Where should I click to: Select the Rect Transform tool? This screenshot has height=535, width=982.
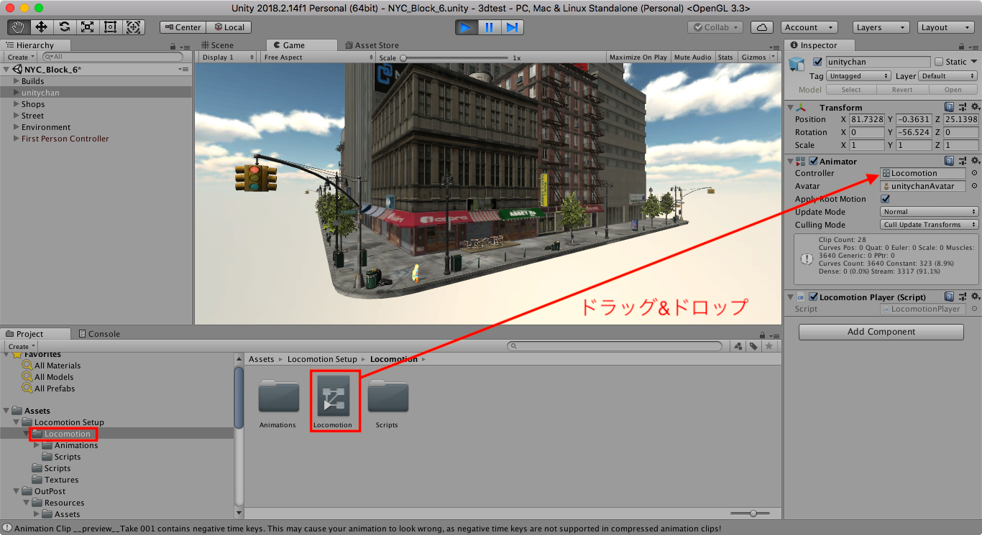[x=111, y=27]
